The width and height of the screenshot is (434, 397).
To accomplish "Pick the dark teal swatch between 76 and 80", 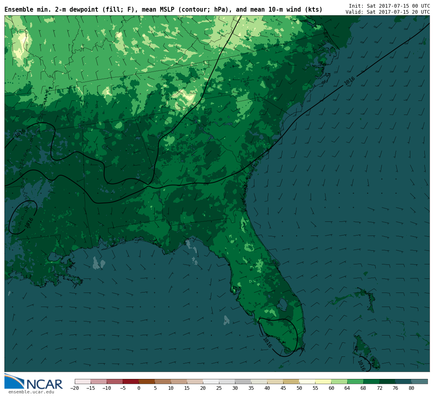I will pyautogui.click(x=404, y=381).
